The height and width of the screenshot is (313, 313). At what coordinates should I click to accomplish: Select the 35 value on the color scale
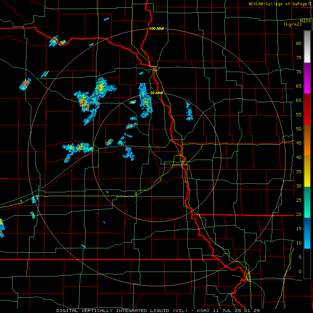(x=299, y=172)
